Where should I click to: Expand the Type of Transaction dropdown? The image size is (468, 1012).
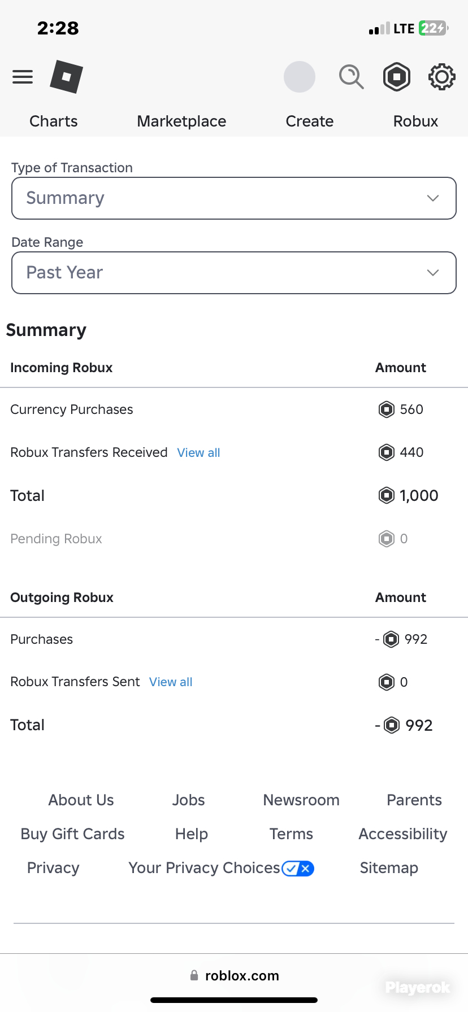[234, 198]
